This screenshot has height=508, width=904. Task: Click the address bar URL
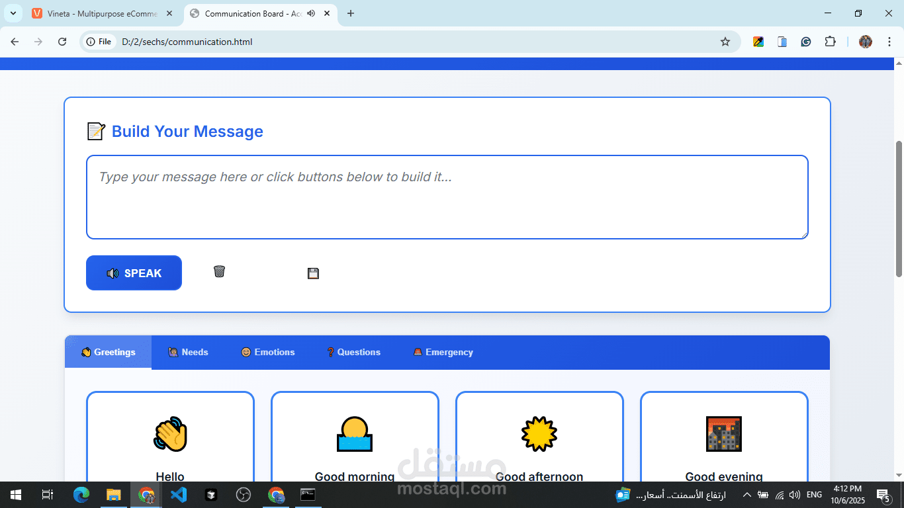click(x=187, y=42)
